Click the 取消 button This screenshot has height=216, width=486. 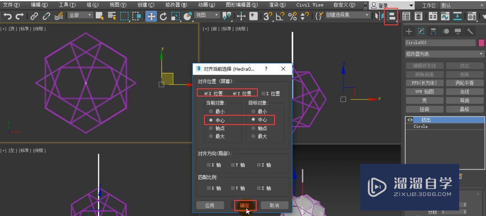point(274,206)
